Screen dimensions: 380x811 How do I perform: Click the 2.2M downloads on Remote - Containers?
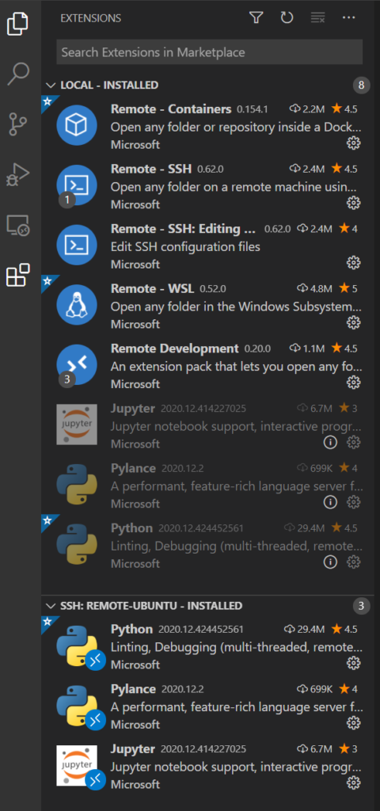coord(307,109)
